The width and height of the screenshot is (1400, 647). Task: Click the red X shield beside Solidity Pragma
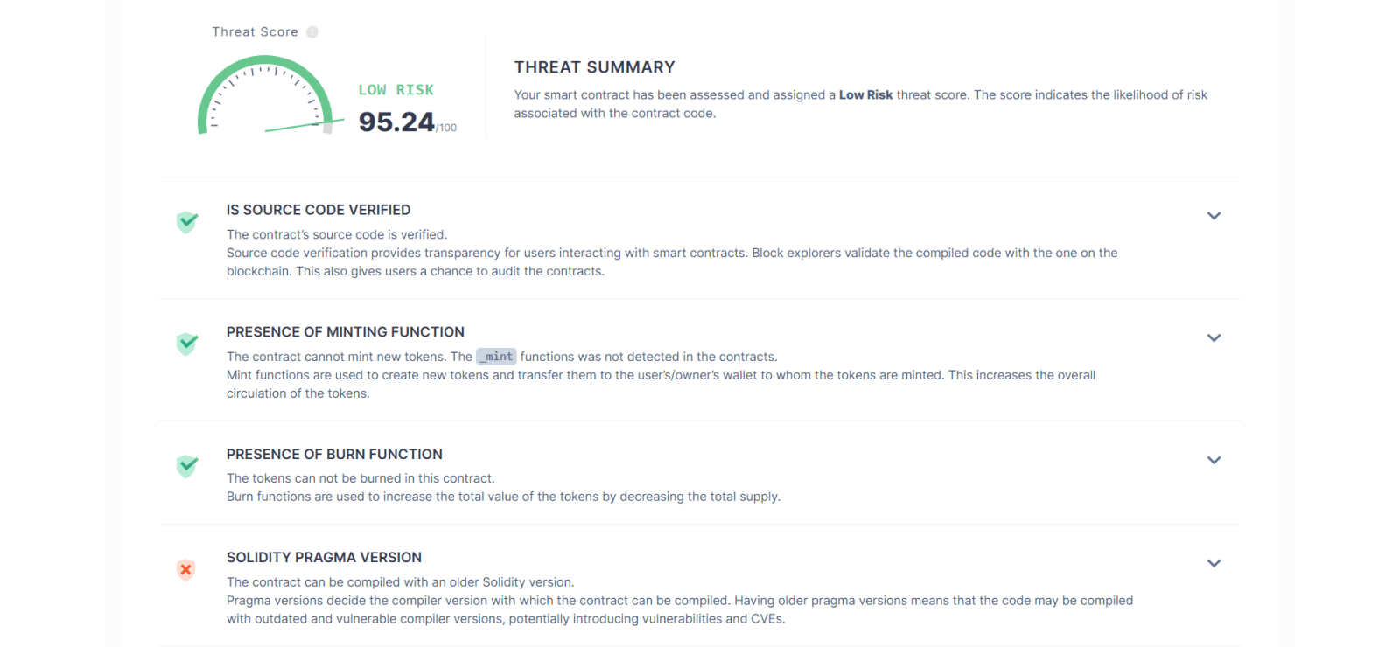(x=185, y=570)
